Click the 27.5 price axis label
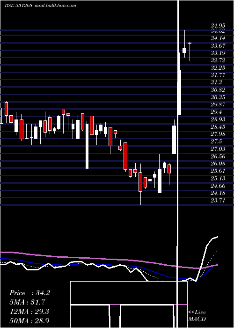 point(216,142)
